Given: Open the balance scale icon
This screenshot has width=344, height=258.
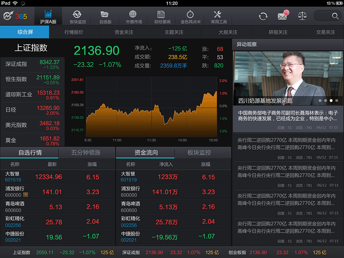Looking at the screenshot, I should tap(302, 16).
